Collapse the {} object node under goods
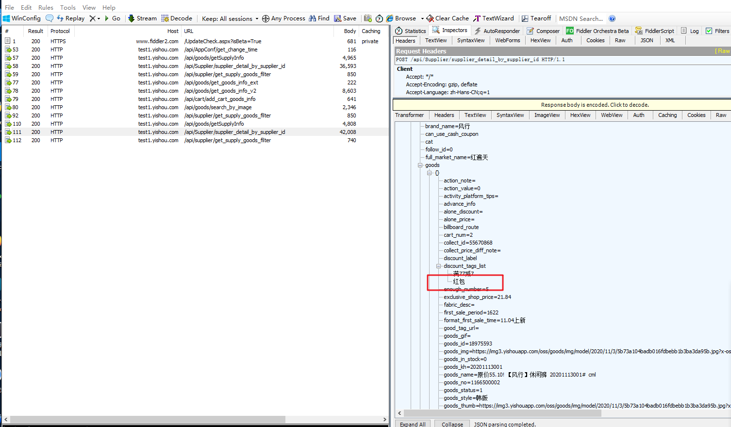The width and height of the screenshot is (731, 427). click(429, 173)
